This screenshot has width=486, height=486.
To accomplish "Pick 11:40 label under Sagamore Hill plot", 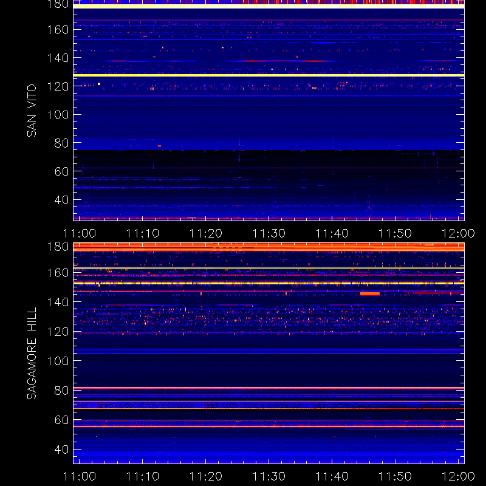I will (332, 476).
